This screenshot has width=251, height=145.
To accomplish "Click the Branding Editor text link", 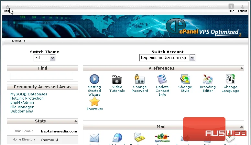I will pyautogui.click(x=208, y=89).
